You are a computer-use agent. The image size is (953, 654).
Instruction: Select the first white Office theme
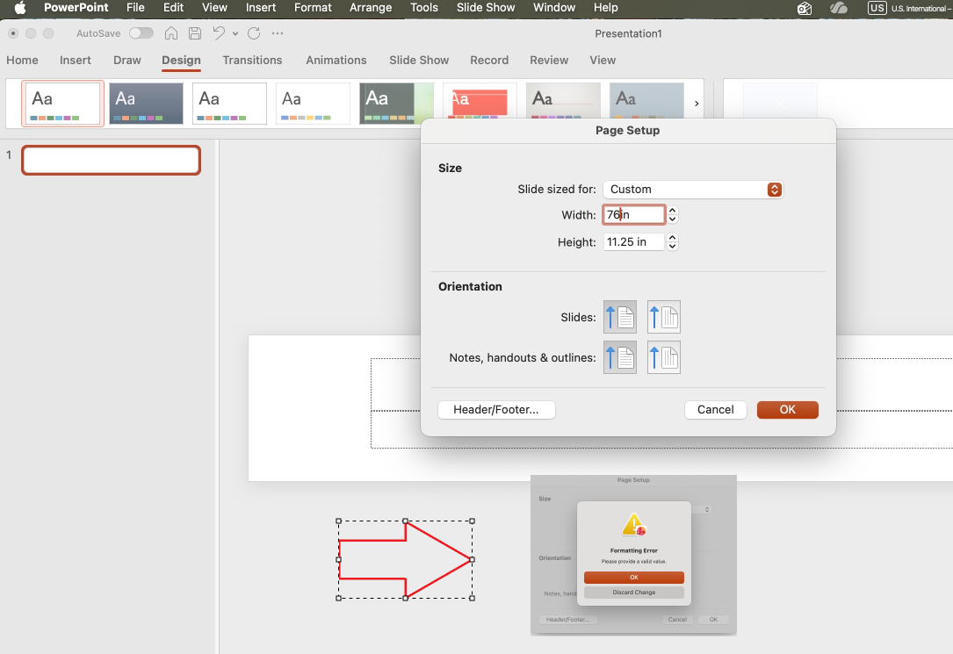pos(62,104)
